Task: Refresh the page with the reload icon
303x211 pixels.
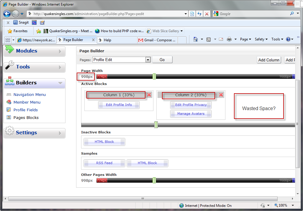Action: [200, 14]
